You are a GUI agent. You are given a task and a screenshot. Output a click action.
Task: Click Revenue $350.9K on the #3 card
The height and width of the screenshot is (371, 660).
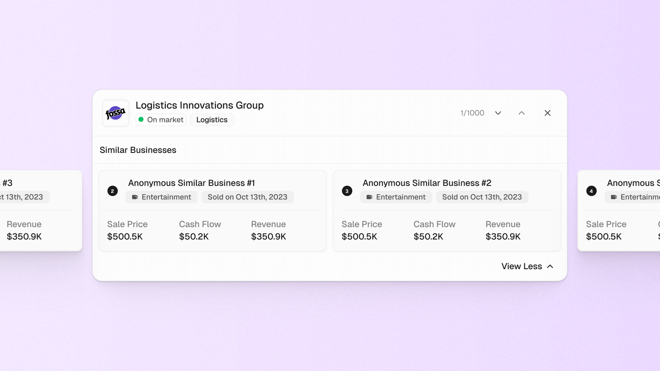point(24,237)
